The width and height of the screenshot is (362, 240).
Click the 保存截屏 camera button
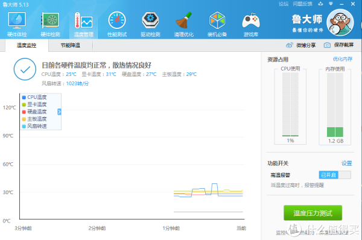pyautogui.click(x=338, y=45)
